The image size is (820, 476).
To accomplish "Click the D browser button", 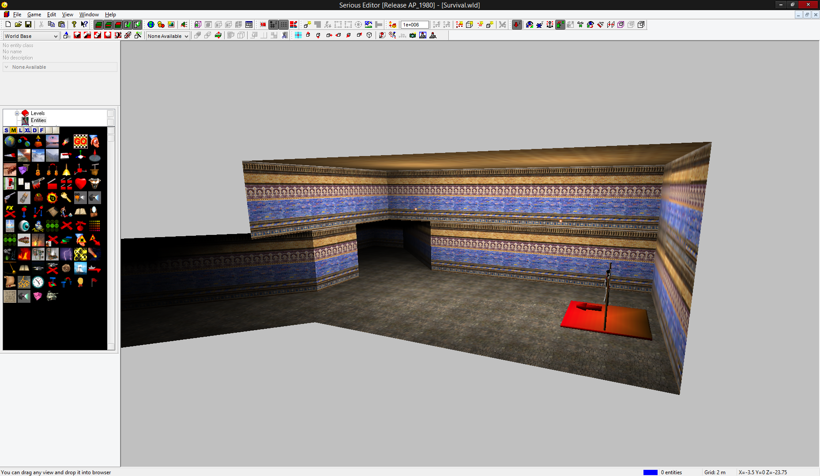I will coord(34,130).
